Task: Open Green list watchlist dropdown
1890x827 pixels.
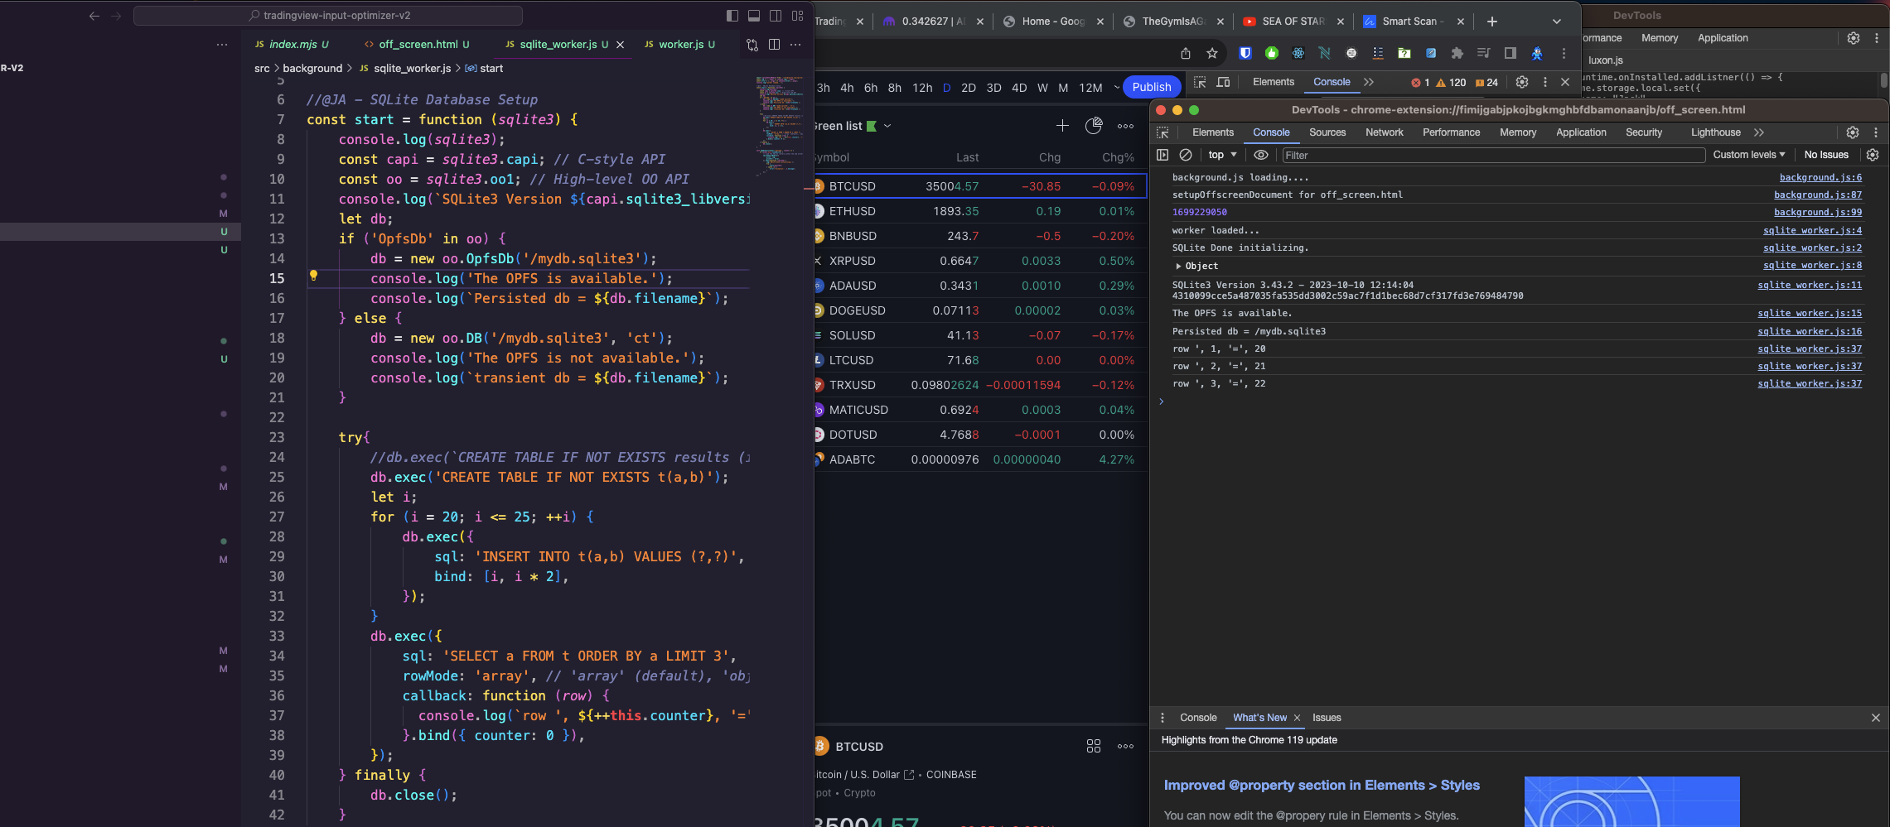Action: [887, 126]
